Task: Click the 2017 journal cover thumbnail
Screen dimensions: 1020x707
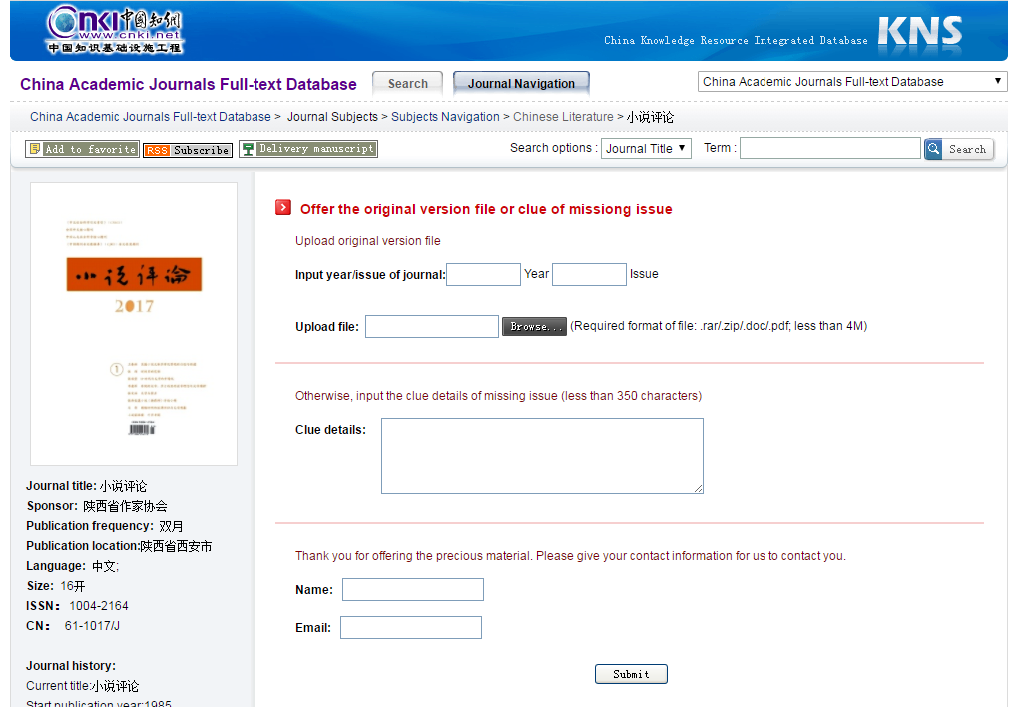Action: point(134,325)
